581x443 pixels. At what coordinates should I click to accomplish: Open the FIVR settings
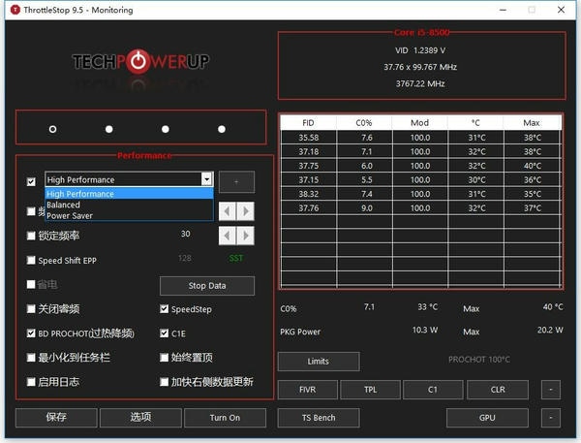click(x=308, y=390)
